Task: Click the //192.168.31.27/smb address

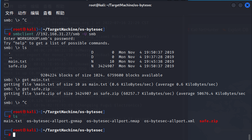Action: [x=58, y=34]
